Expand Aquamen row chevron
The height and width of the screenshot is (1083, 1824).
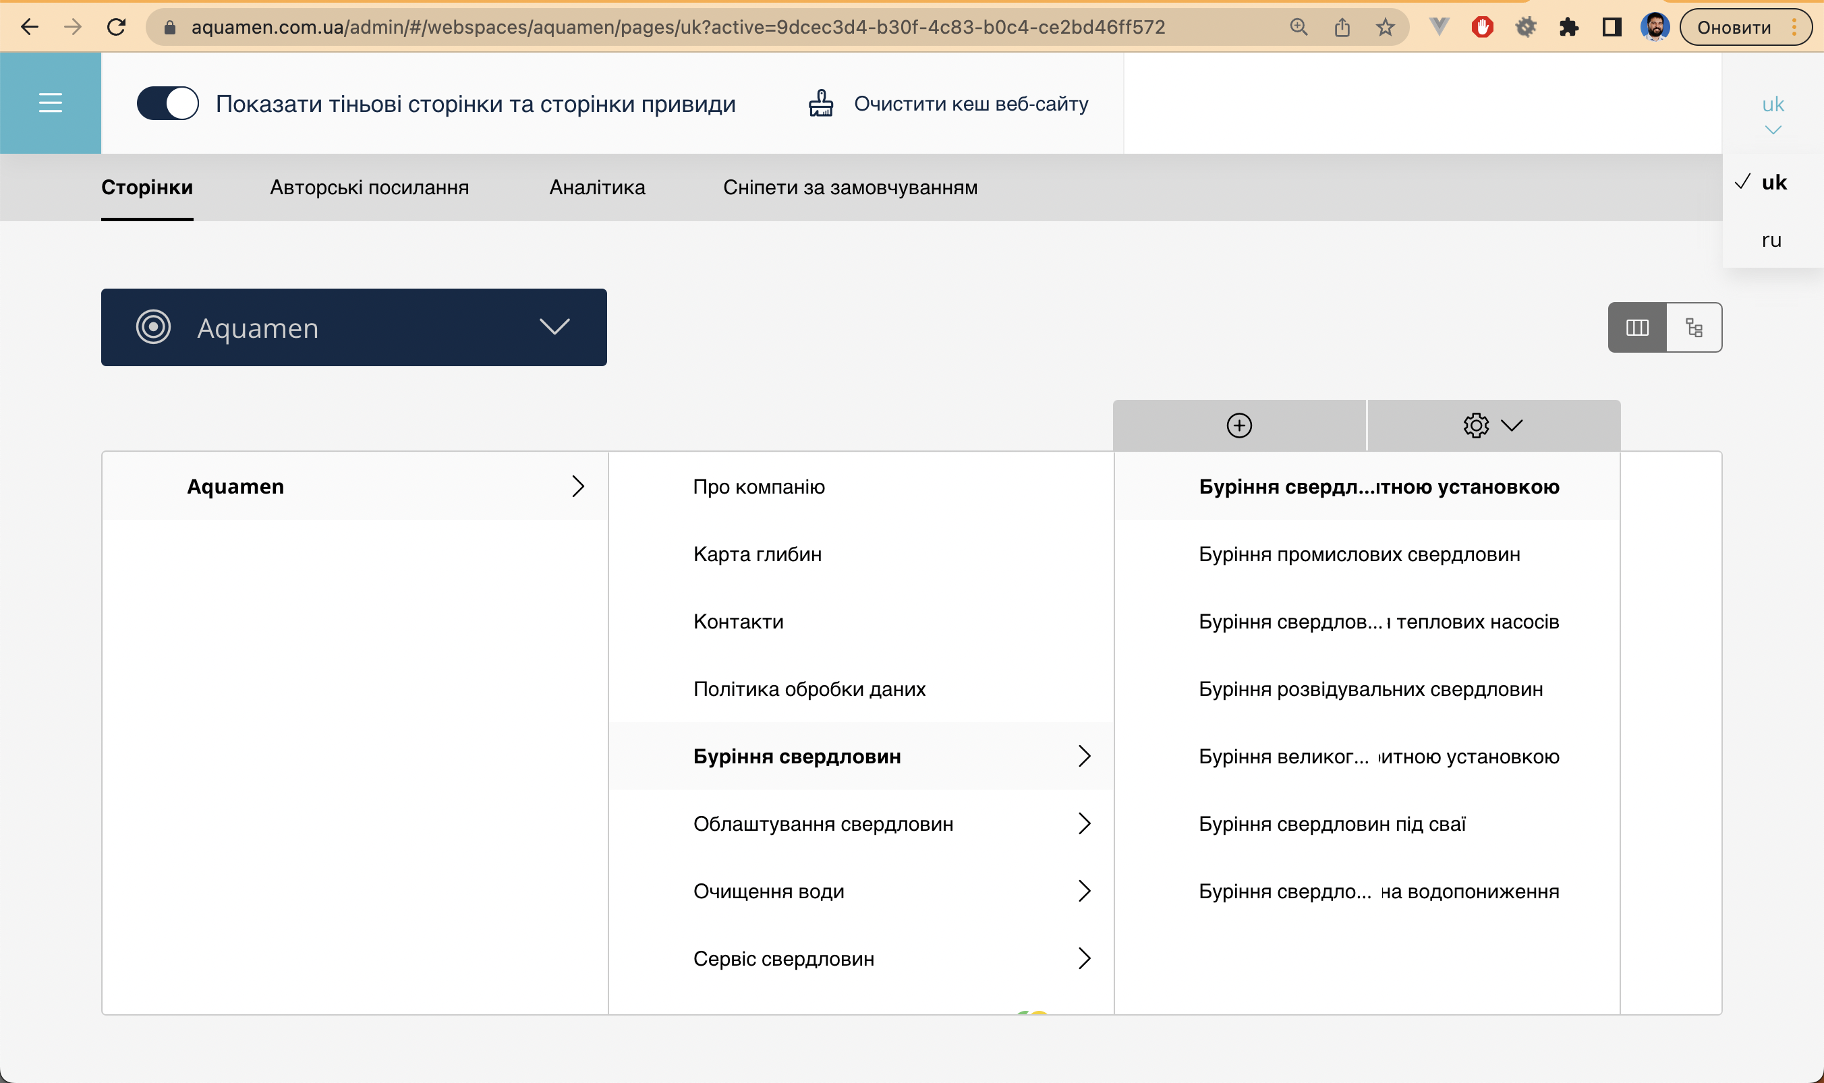click(578, 486)
